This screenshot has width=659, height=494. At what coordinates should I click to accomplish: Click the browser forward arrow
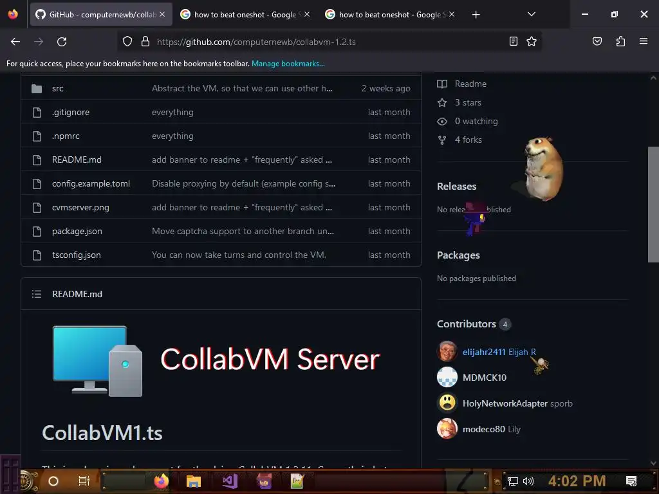coord(39,42)
